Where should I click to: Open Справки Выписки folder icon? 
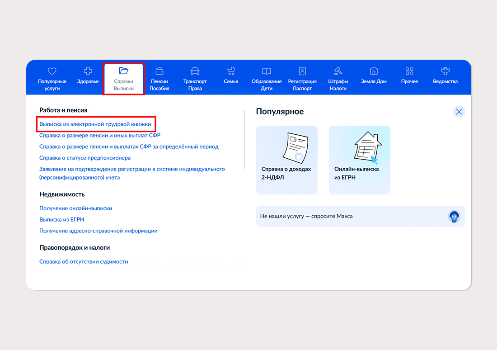[x=124, y=71]
